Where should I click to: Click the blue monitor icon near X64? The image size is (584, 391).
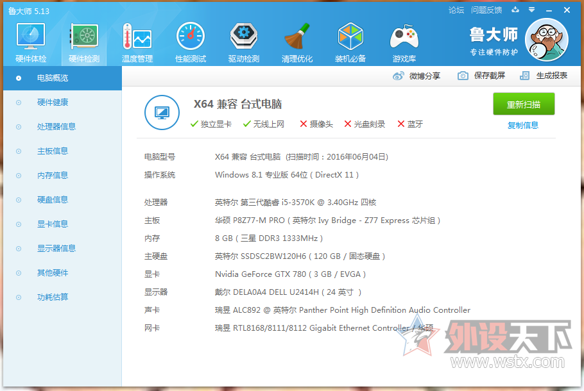tap(162, 112)
